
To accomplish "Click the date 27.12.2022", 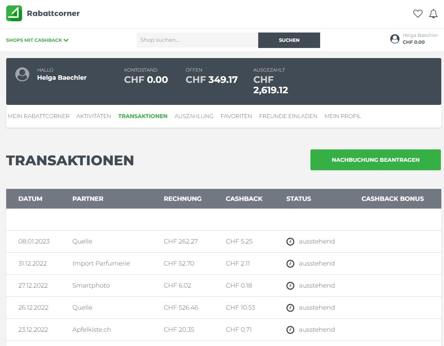I will (33, 286).
